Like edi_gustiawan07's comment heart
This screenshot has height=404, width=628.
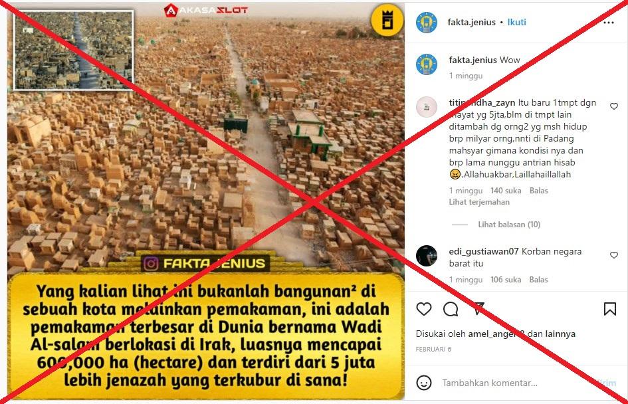tap(613, 255)
